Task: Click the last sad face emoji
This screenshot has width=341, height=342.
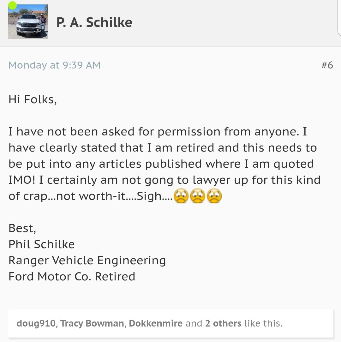Action: pyautogui.click(x=214, y=196)
